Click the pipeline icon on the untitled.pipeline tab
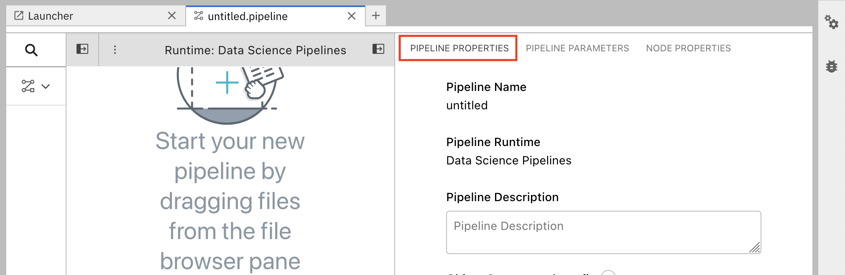This screenshot has width=845, height=275. point(199,16)
